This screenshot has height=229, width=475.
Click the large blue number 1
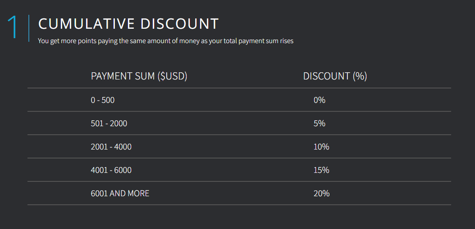[x=13, y=27]
